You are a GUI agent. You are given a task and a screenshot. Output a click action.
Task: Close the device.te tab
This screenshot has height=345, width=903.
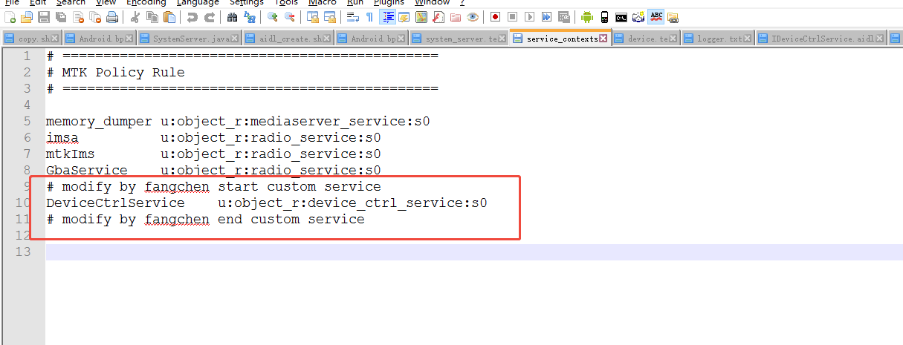pyautogui.click(x=673, y=39)
